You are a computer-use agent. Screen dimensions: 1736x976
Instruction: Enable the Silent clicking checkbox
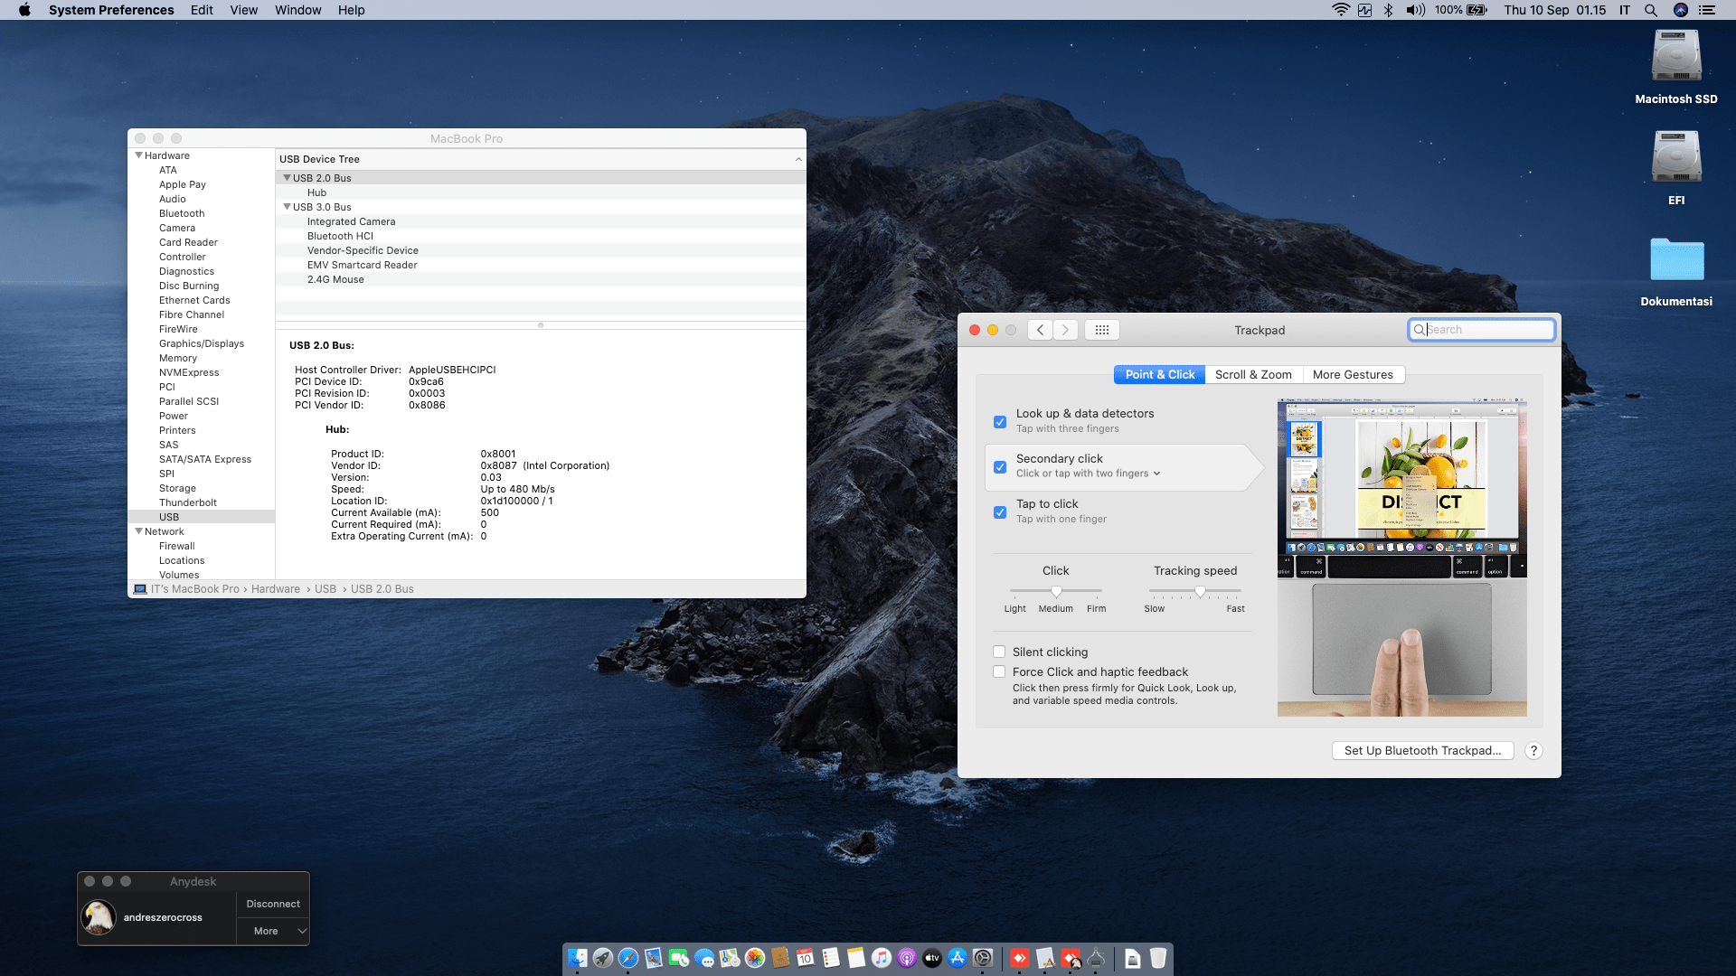999,652
